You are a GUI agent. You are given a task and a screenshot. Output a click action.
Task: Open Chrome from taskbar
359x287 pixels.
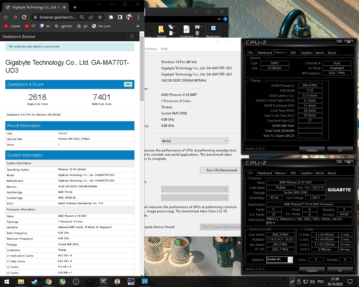pos(49,282)
